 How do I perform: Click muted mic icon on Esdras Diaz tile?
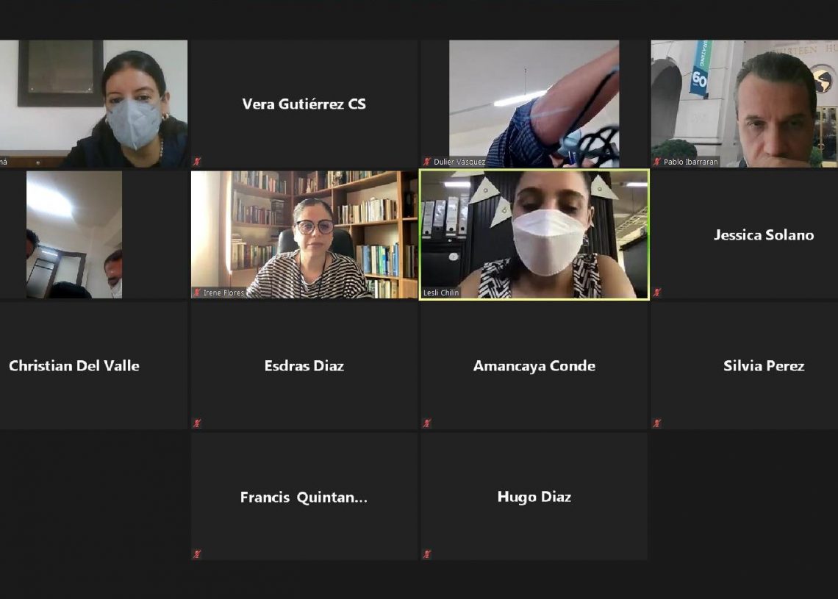click(197, 423)
